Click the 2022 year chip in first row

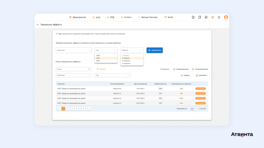tap(161, 88)
